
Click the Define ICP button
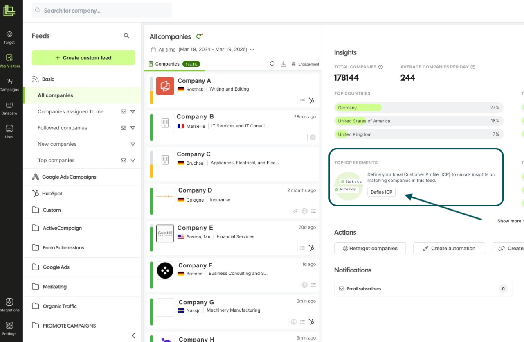[x=381, y=192]
